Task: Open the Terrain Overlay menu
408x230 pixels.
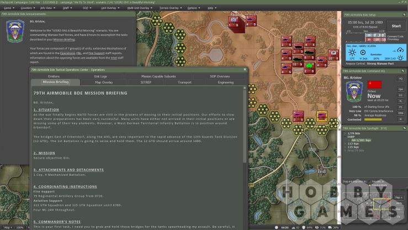Action: (171, 8)
